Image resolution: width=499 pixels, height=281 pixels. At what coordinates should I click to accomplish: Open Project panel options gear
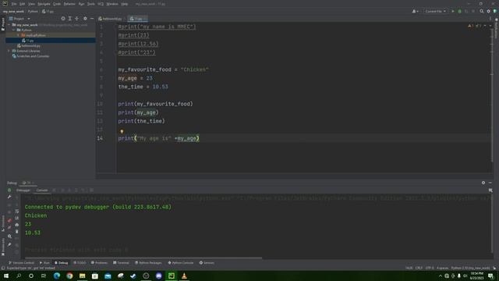tap(85, 19)
